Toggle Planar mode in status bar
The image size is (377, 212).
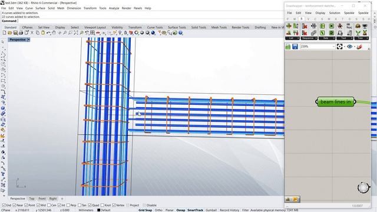pyautogui.click(x=169, y=210)
